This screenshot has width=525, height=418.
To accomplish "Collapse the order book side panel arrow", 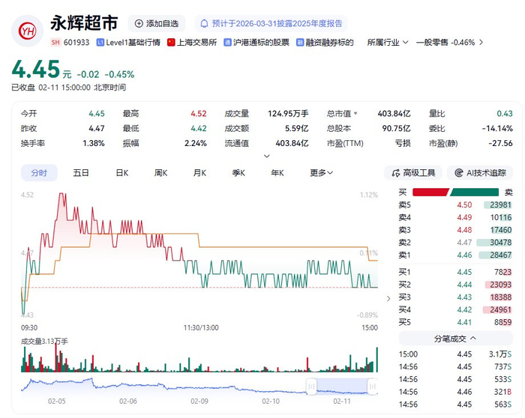I will coord(388,298).
